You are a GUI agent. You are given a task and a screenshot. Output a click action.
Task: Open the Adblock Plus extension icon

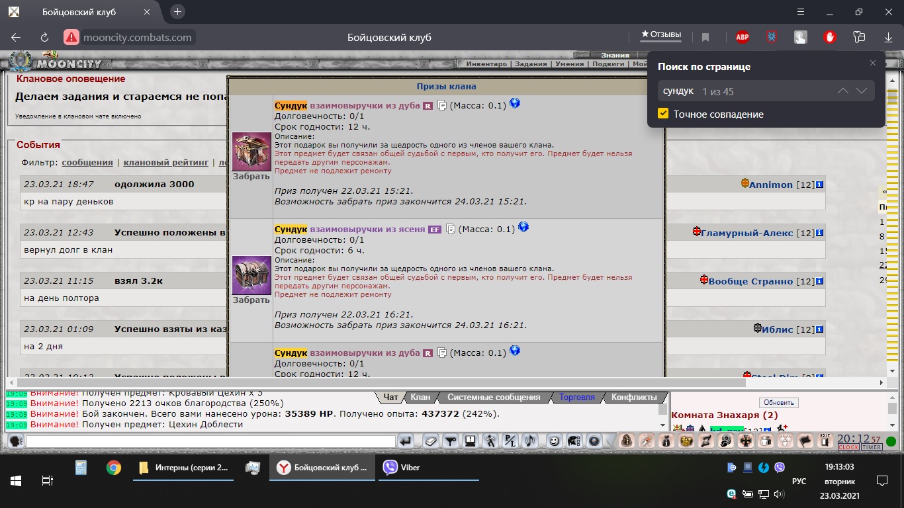[743, 38]
